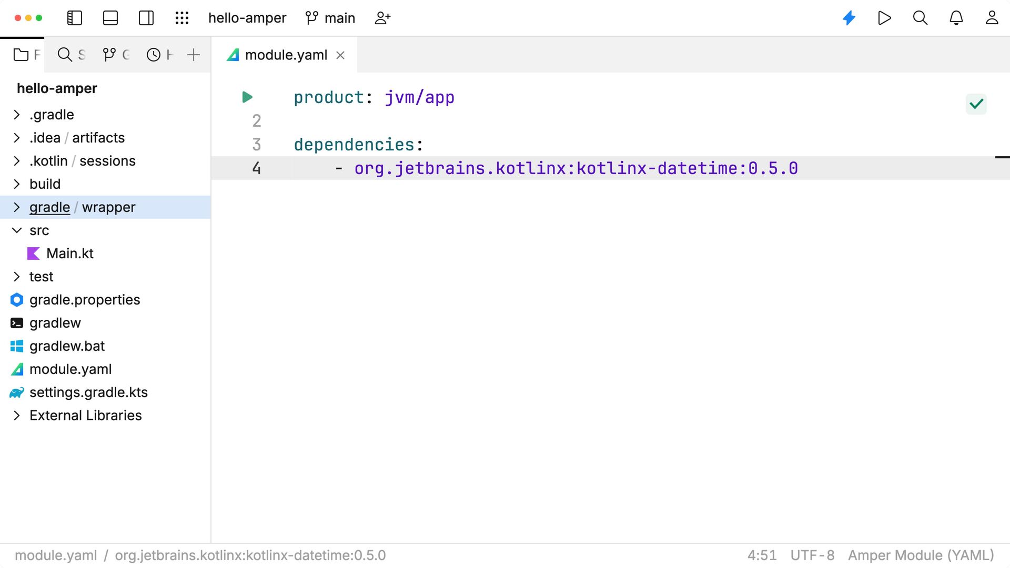The width and height of the screenshot is (1010, 568).
Task: Click the editor scrollbar error stripe marker
Action: pyautogui.click(x=1002, y=157)
